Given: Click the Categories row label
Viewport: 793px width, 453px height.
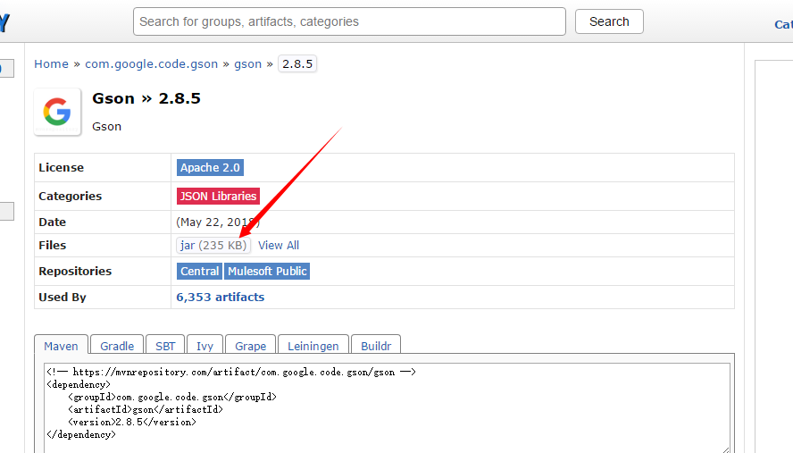Looking at the screenshot, I should point(70,196).
